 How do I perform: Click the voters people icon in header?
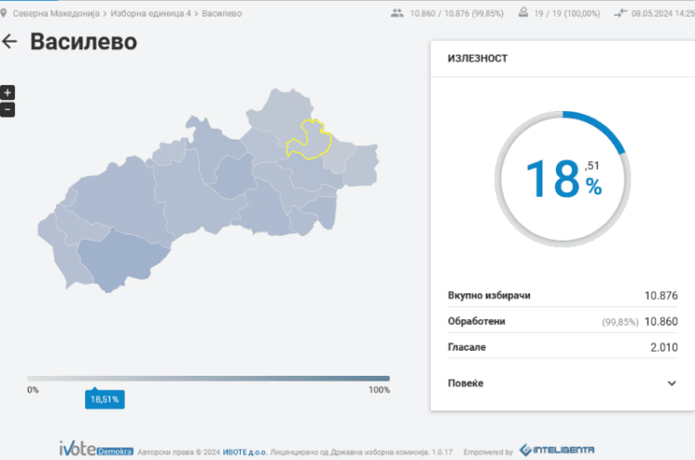pyautogui.click(x=397, y=13)
